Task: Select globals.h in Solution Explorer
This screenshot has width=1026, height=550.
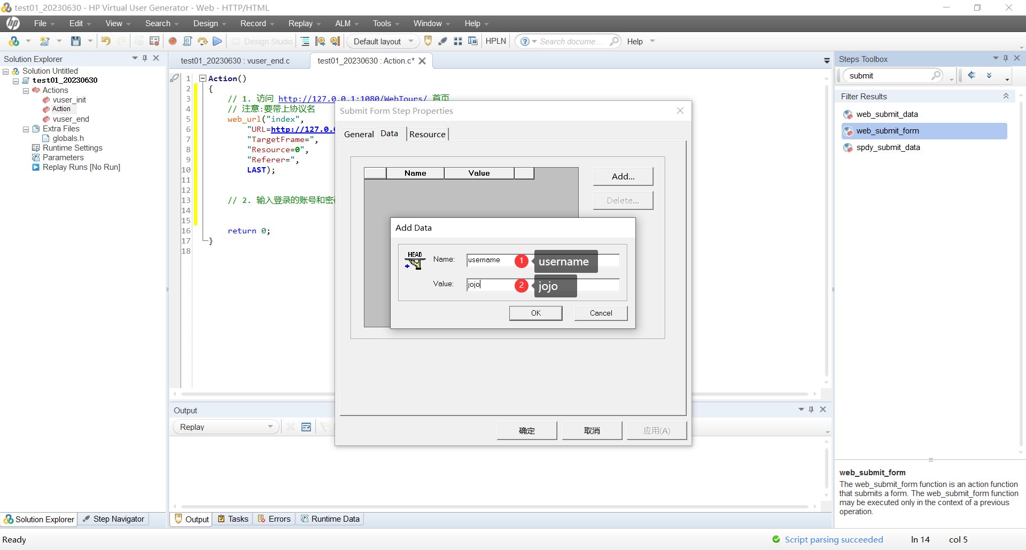Action: [68, 138]
